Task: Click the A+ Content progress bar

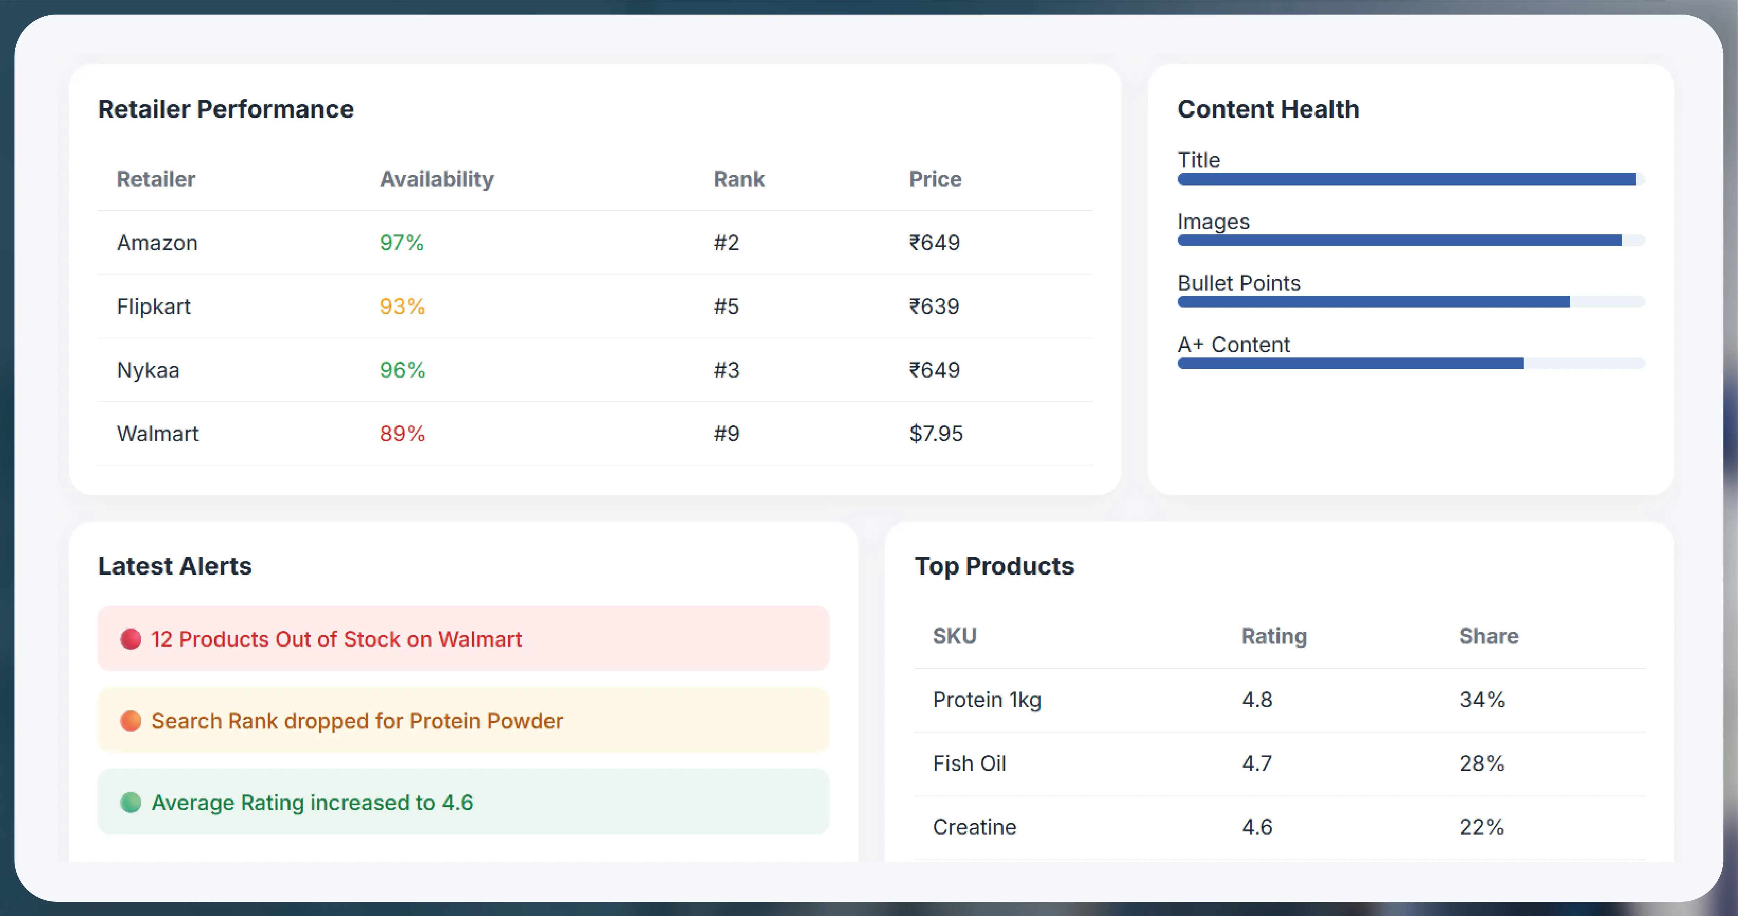Action: (1411, 363)
